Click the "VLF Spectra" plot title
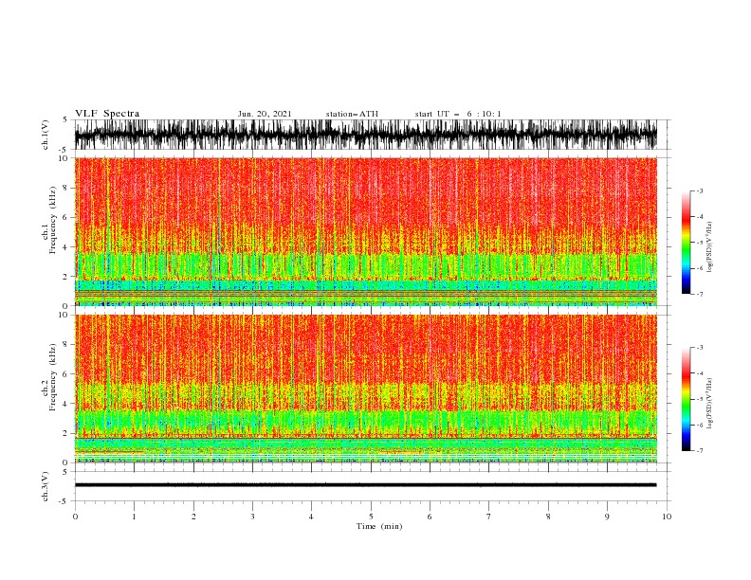 [x=107, y=114]
